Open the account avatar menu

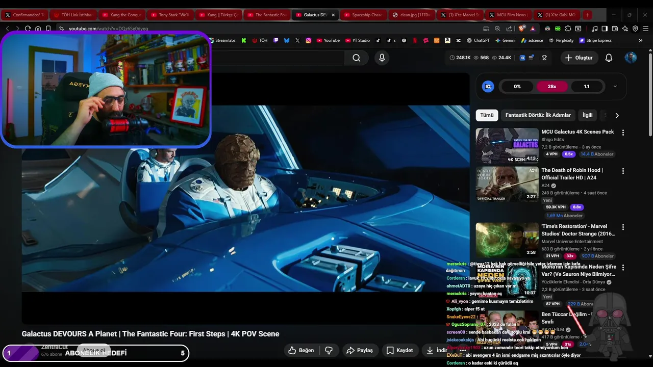point(631,58)
